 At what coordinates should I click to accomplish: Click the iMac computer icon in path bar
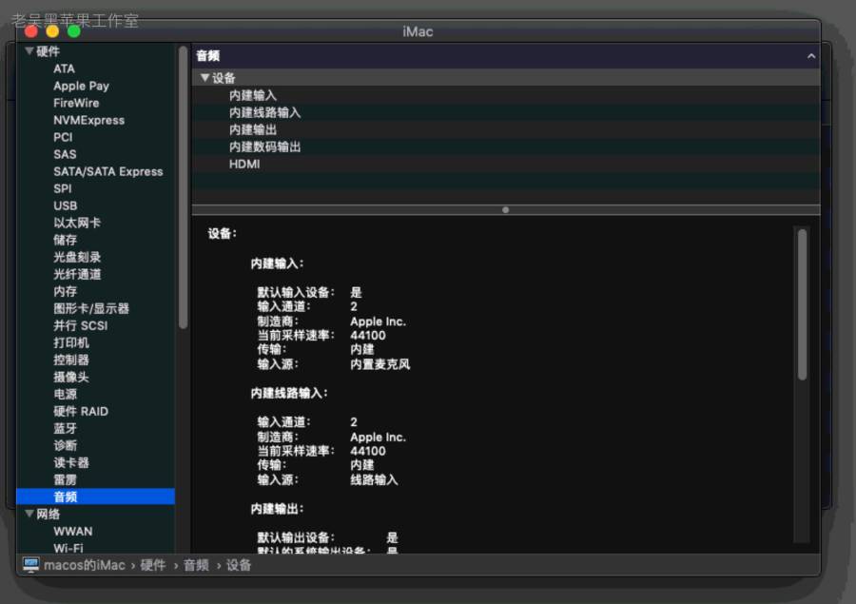30,565
